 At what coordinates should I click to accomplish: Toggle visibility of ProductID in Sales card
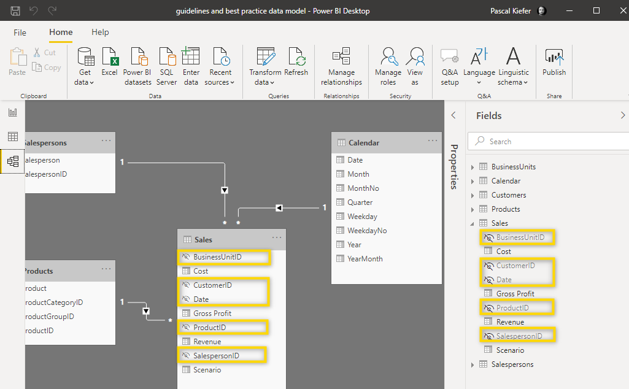point(186,327)
